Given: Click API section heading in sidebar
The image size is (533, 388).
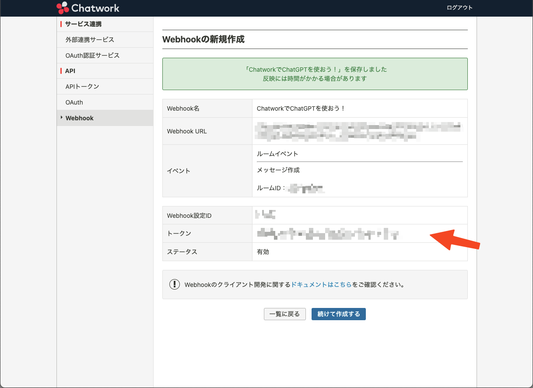Looking at the screenshot, I should click(70, 71).
